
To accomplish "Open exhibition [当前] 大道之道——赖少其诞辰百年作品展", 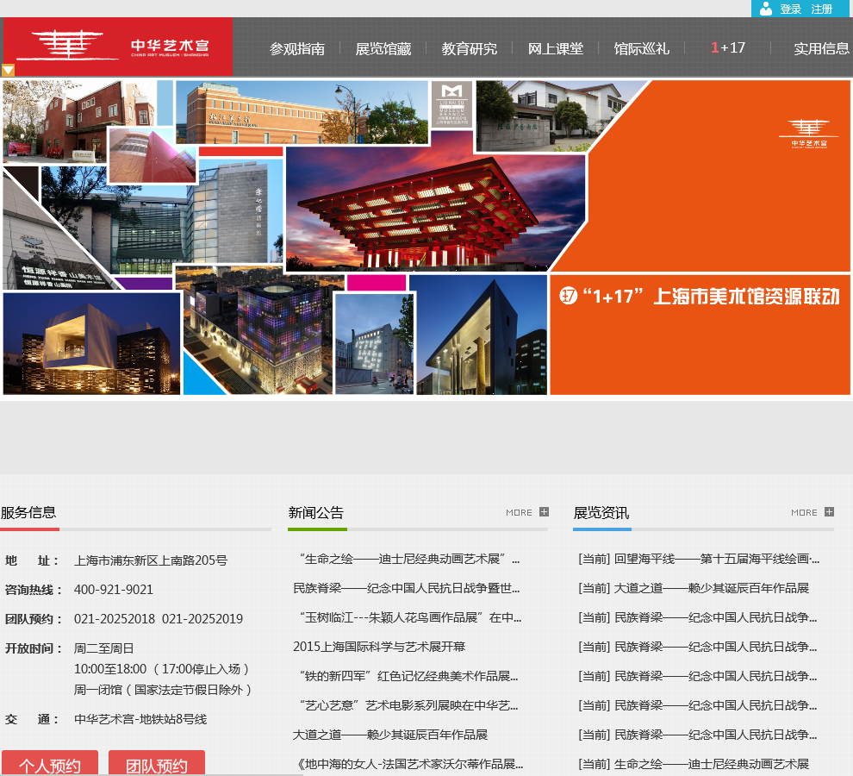I will (694, 589).
